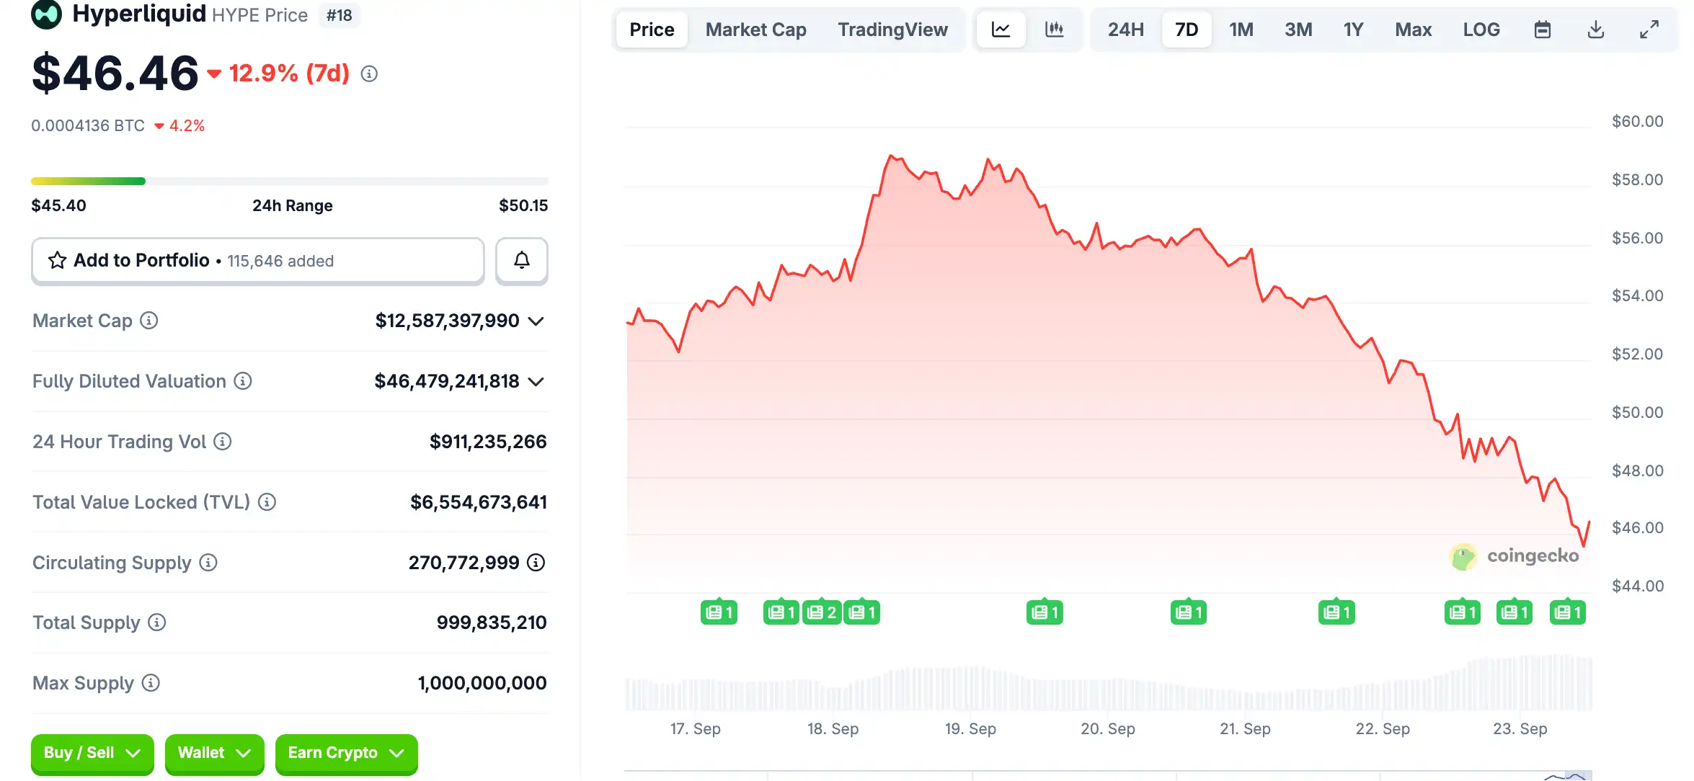Viewport: 1694px width, 781px height.
Task: Click Add to Portfolio button
Action: [x=257, y=260]
